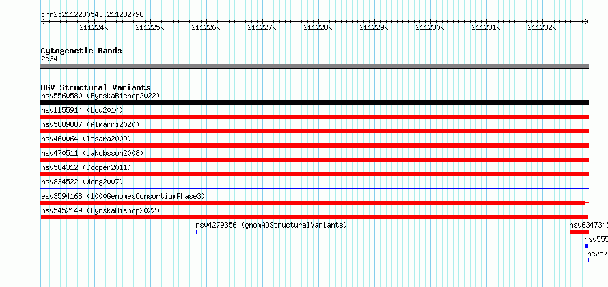The image size is (608, 287).
Task: Select the red nsv584312 variant bar
Action: coord(314,174)
